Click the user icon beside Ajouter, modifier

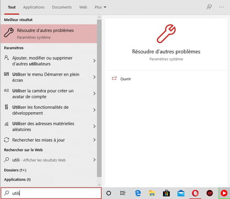(6, 58)
